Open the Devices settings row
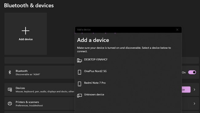This screenshot has height=113, width=200. 102,90
